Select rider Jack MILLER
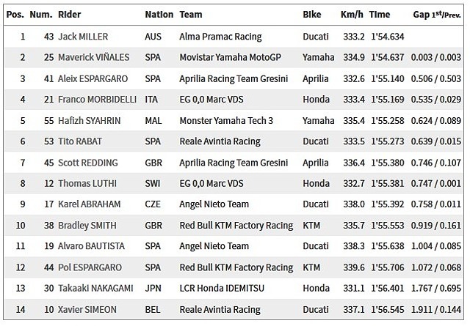This screenshot has width=470, height=326. click(84, 36)
